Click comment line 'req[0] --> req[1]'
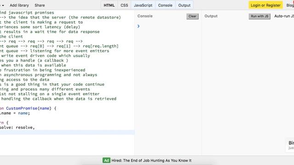 pos(59,46)
